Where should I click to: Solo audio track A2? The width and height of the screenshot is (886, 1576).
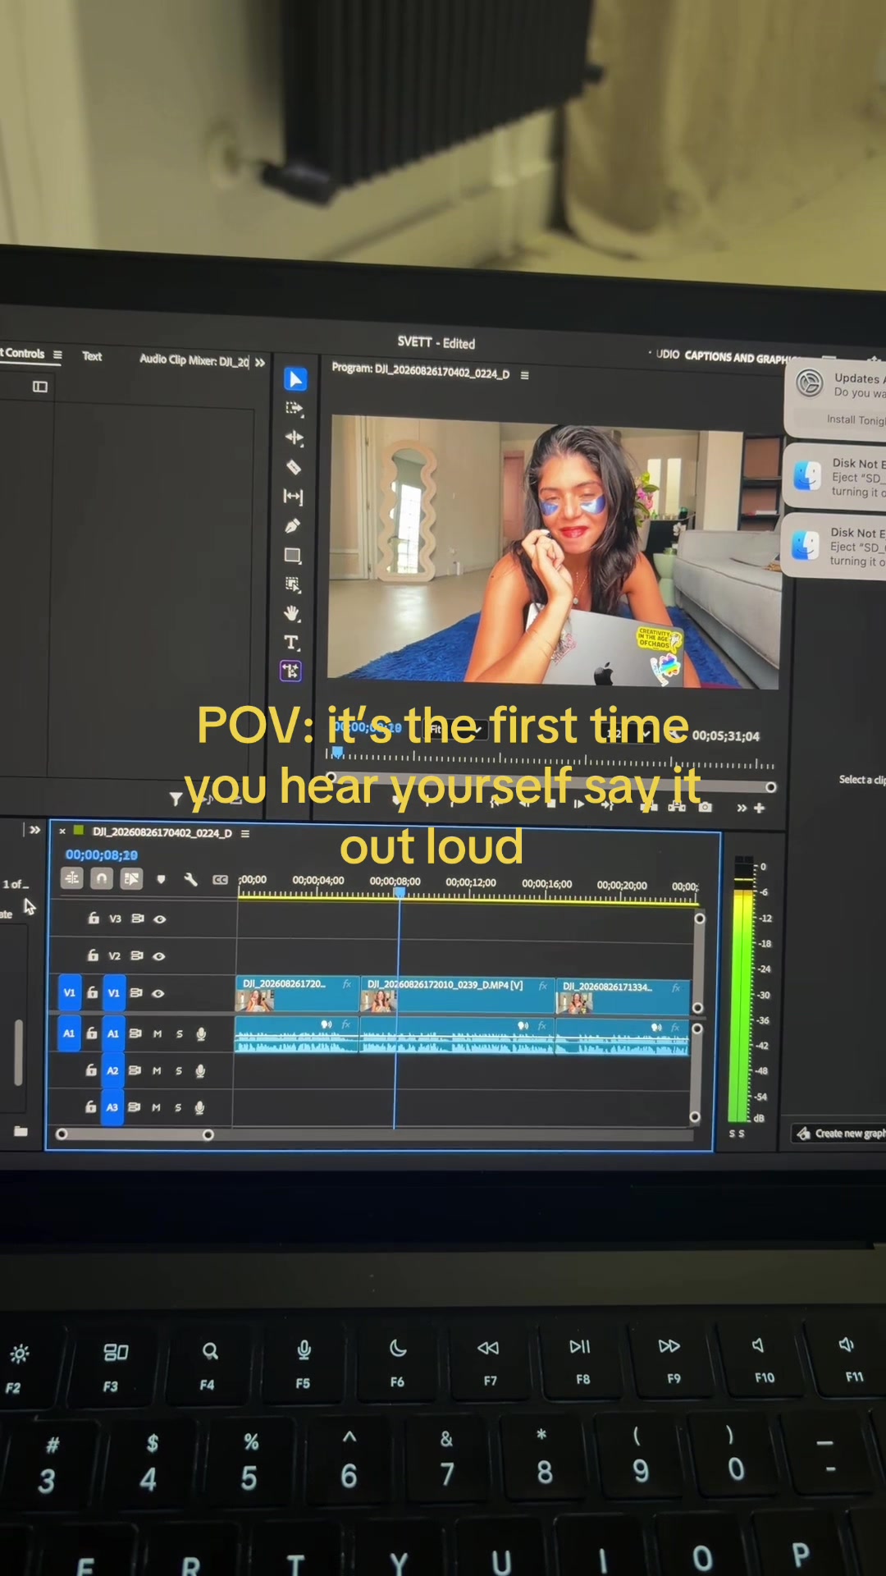pyautogui.click(x=179, y=1071)
